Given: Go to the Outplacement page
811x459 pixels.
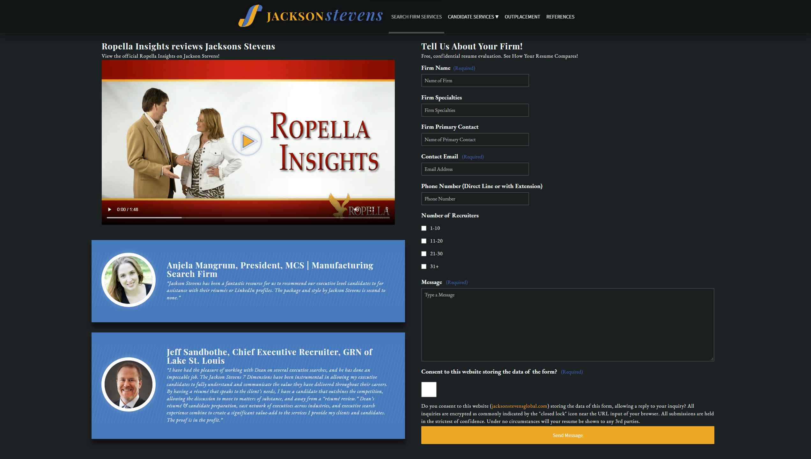Looking at the screenshot, I should (522, 17).
